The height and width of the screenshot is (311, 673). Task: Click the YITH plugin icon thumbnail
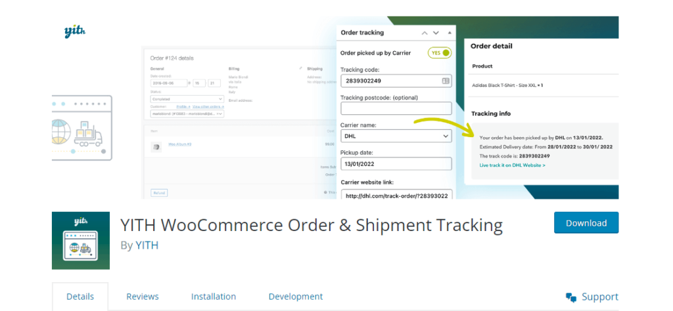[x=81, y=241]
